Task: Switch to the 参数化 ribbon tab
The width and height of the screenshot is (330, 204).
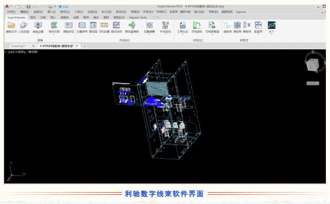Action: click(x=65, y=18)
